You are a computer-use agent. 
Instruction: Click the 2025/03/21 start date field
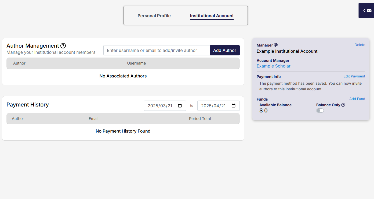[x=160, y=106]
